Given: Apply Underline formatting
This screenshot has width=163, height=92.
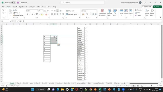Looking at the screenshot, I should [x=33, y=14].
